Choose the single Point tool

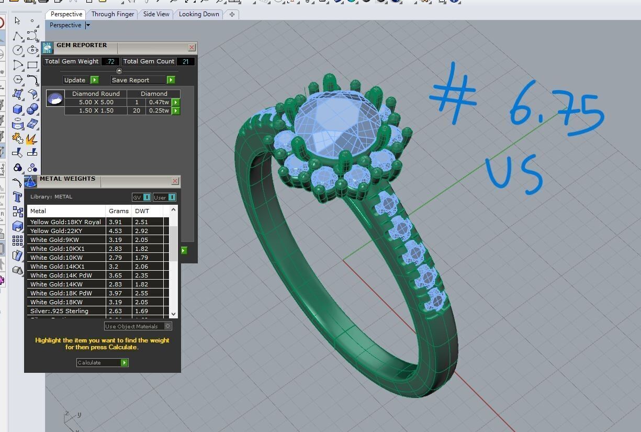coord(32,21)
